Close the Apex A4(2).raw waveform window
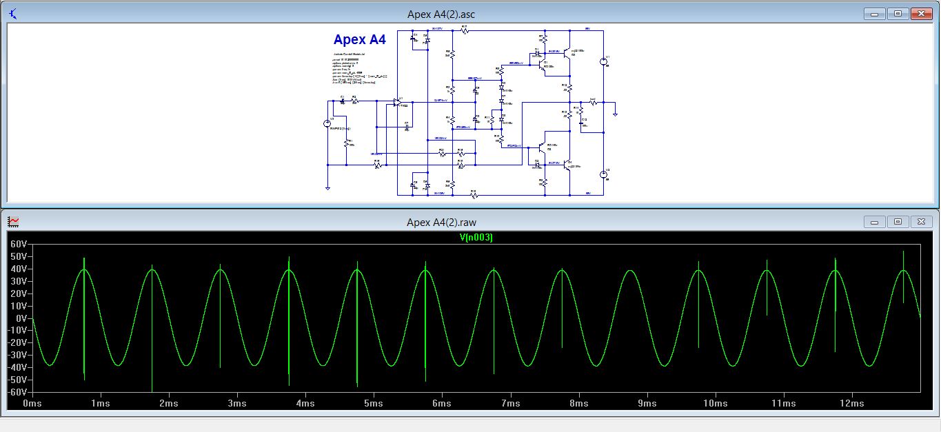 click(922, 221)
